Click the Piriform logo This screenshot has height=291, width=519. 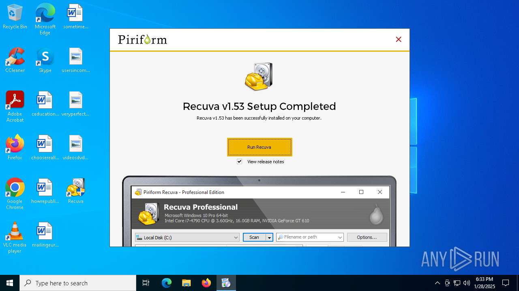pyautogui.click(x=142, y=40)
